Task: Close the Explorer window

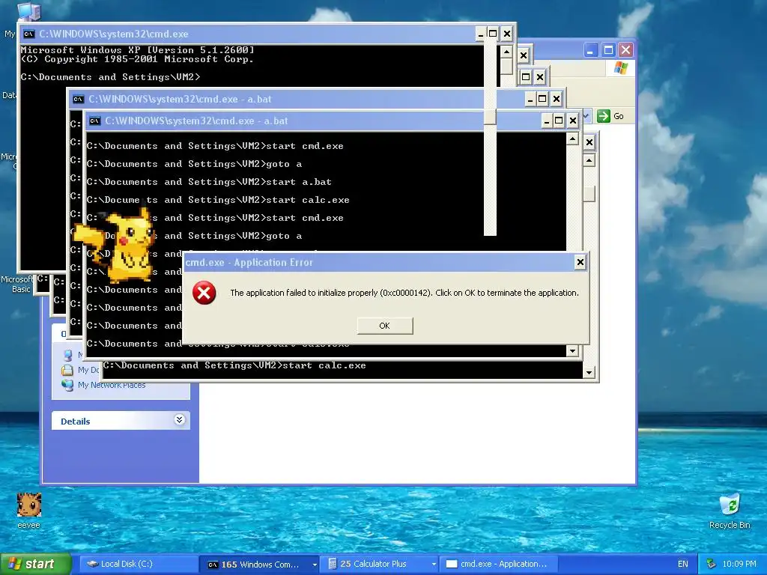Action: pyautogui.click(x=625, y=50)
